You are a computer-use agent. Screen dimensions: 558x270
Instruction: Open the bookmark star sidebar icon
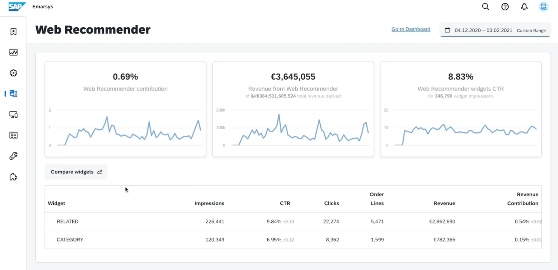(x=13, y=32)
